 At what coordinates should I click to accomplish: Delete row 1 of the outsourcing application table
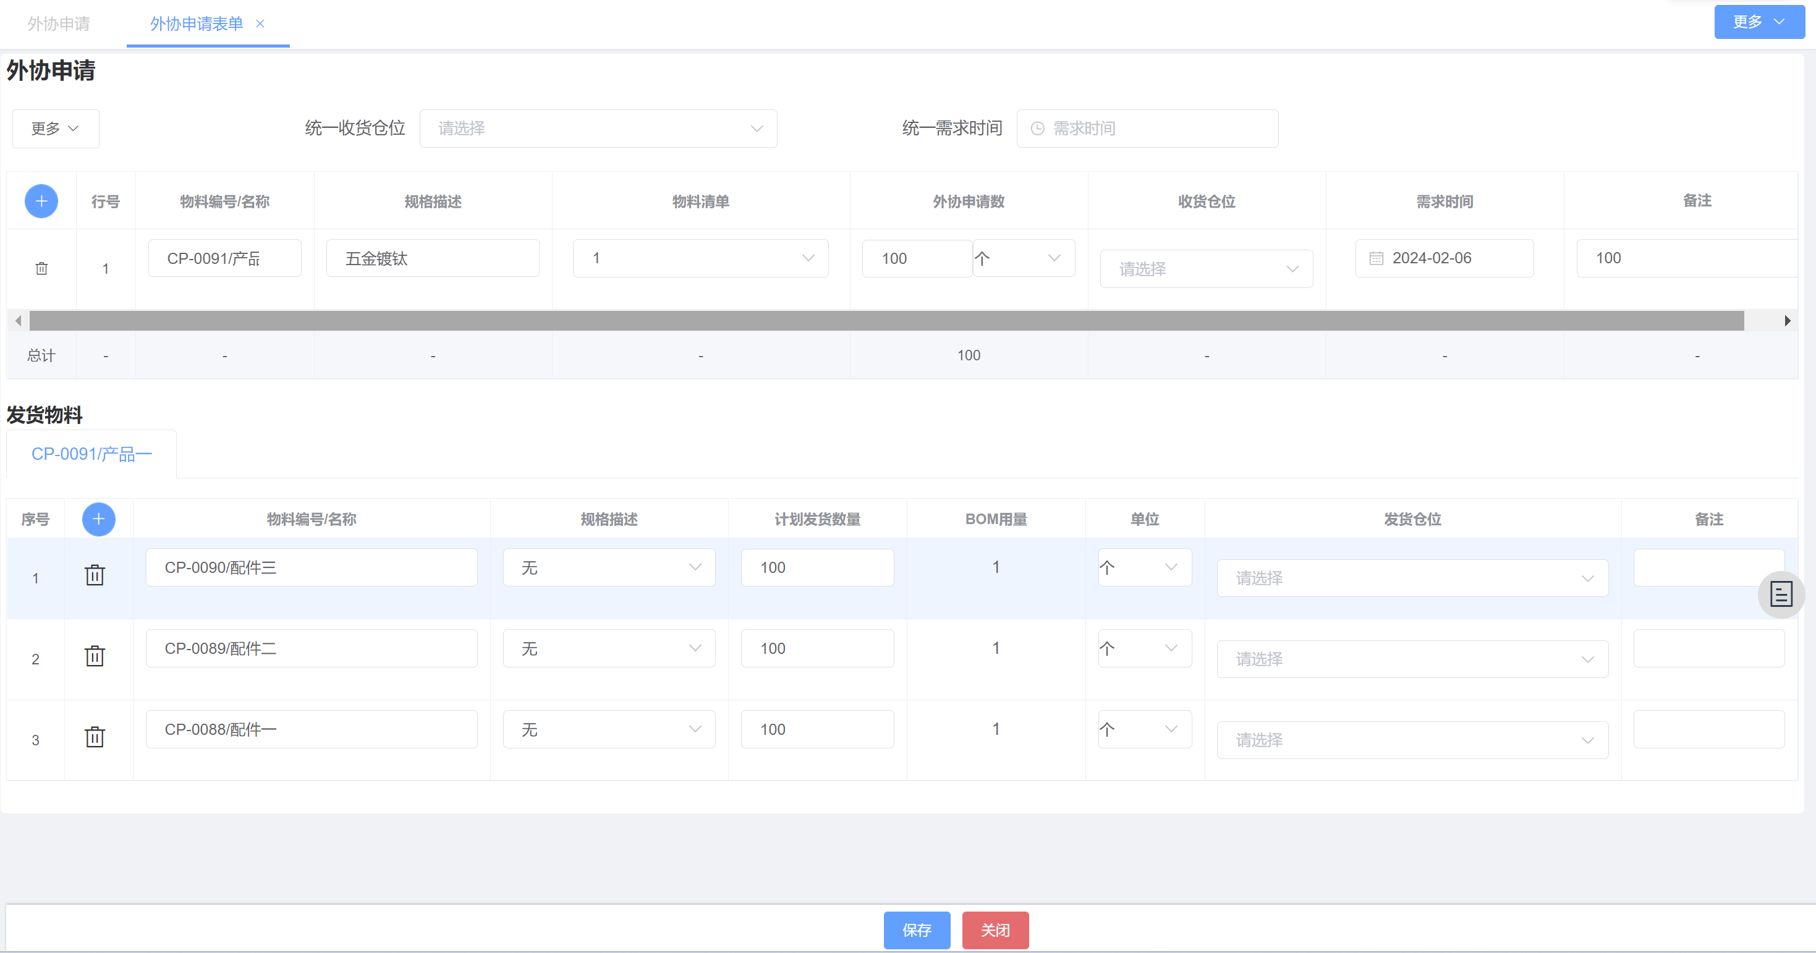tap(41, 269)
